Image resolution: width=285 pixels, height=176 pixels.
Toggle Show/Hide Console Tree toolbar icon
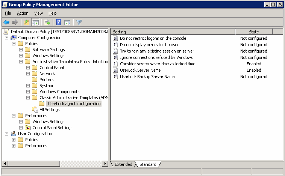coord(36,23)
